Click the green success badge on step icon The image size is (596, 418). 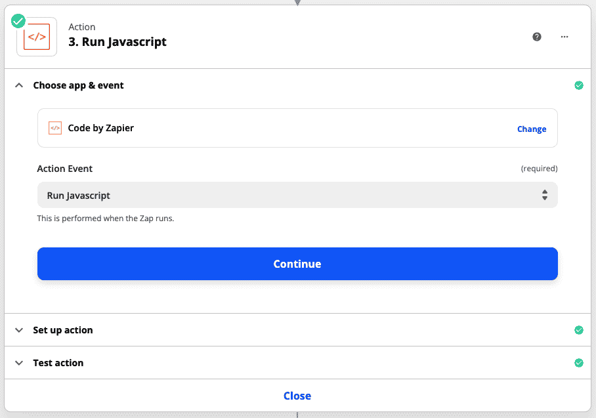pos(18,21)
